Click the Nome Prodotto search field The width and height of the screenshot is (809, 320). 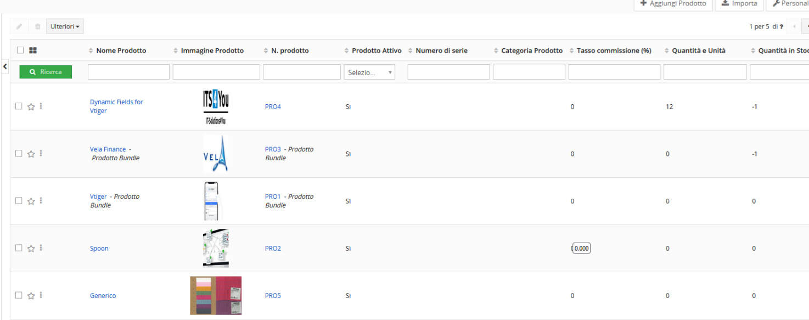click(x=128, y=72)
